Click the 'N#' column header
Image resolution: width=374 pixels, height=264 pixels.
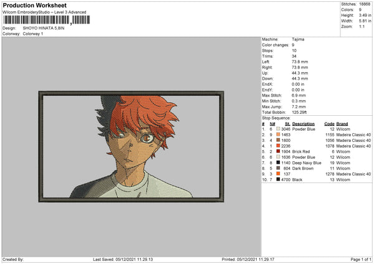pyautogui.click(x=272, y=124)
